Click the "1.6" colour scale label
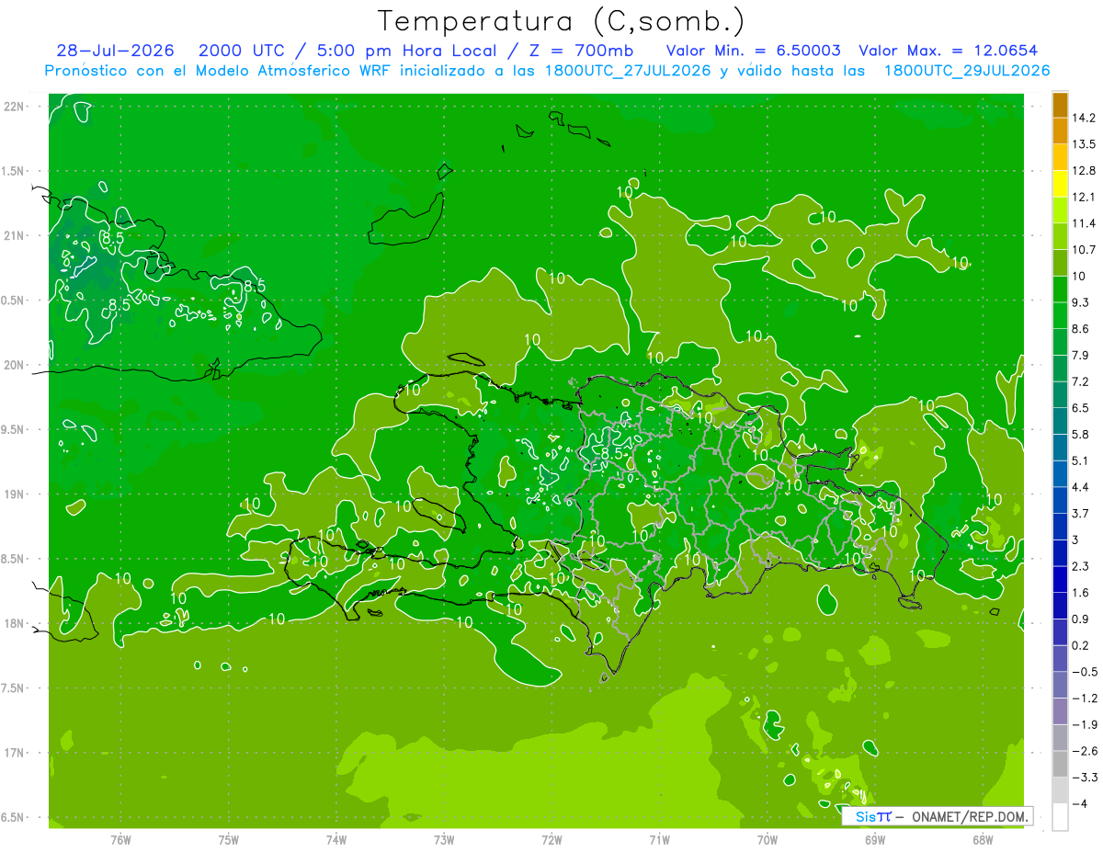Image resolution: width=1103 pixels, height=852 pixels. pos(1081,593)
